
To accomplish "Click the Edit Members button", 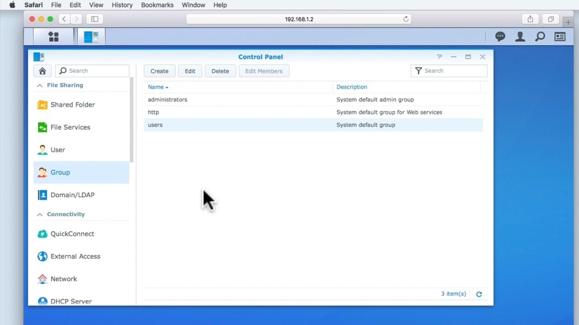I will (264, 71).
